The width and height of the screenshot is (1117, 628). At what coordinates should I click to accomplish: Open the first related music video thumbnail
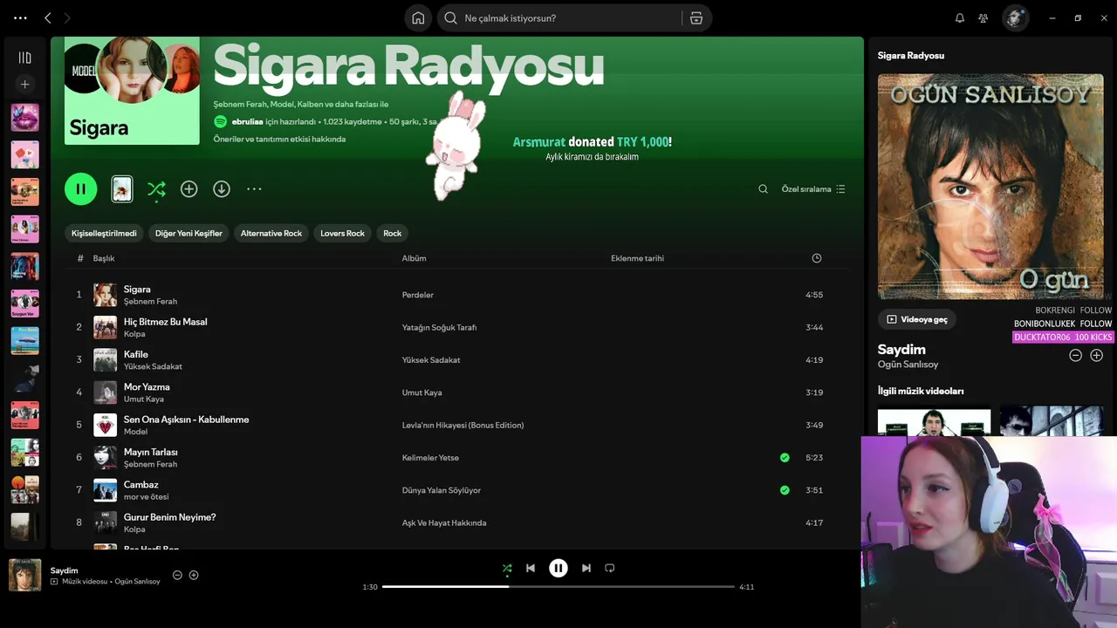pyautogui.click(x=934, y=421)
